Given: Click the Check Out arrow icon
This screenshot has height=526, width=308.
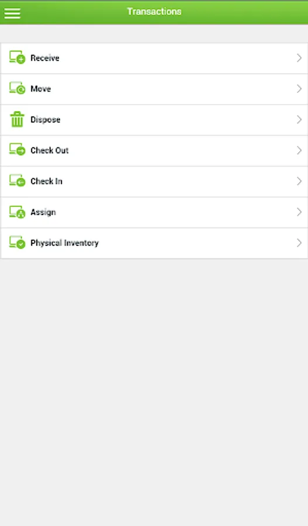Looking at the screenshot, I should coord(17,150).
